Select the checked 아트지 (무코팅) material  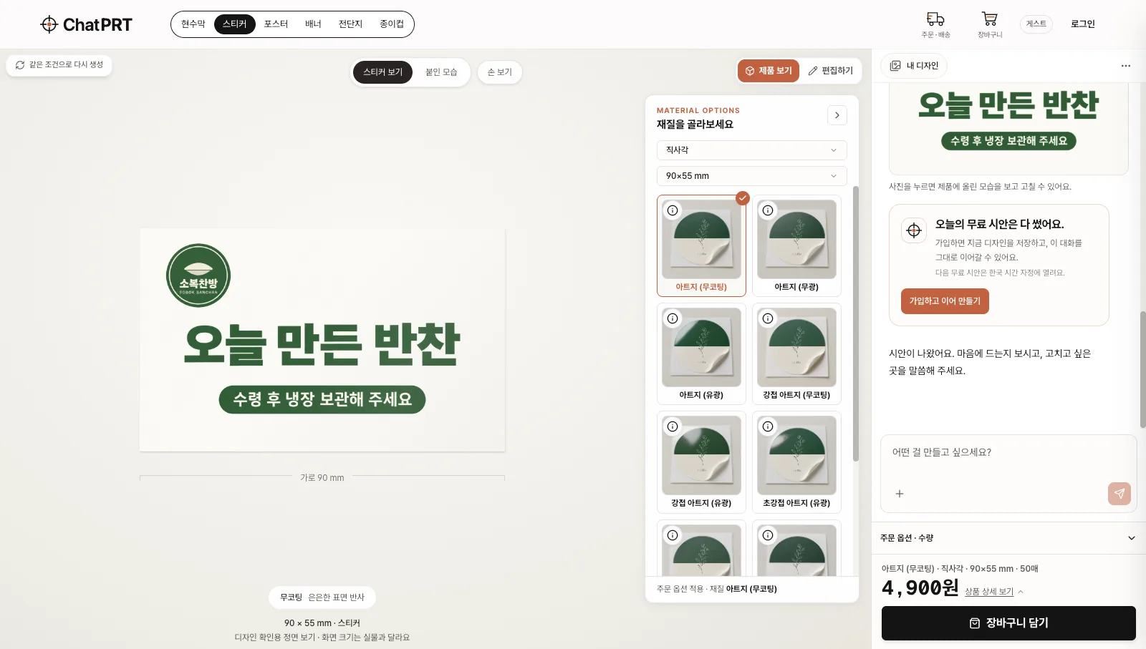[x=701, y=245]
